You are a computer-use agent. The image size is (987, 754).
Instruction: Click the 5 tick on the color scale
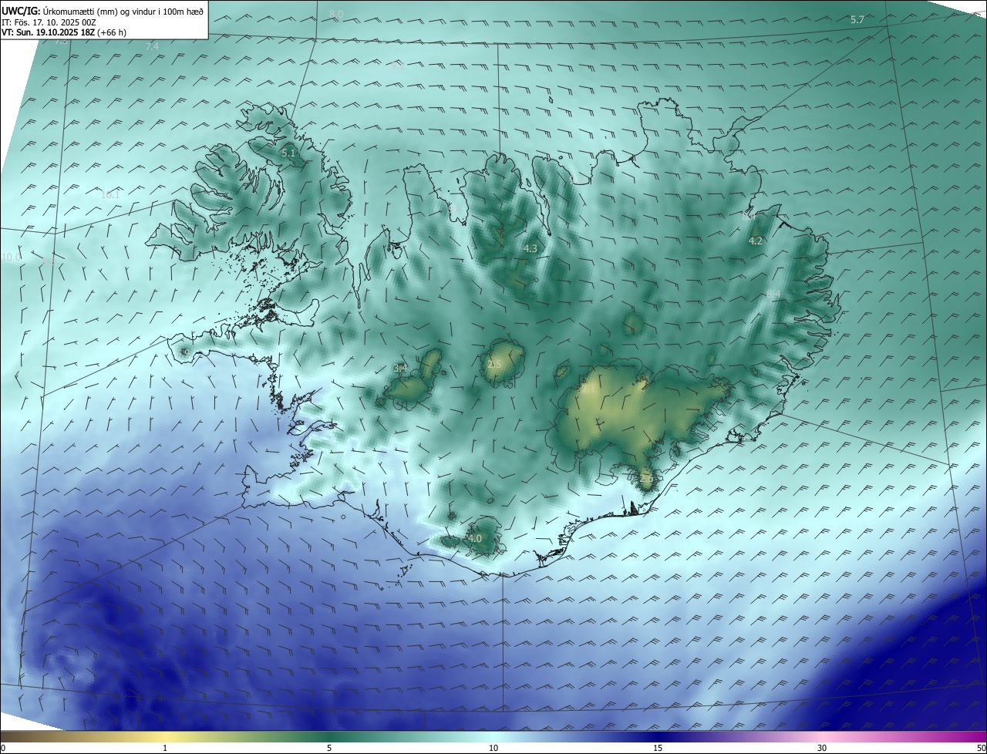[x=329, y=748]
